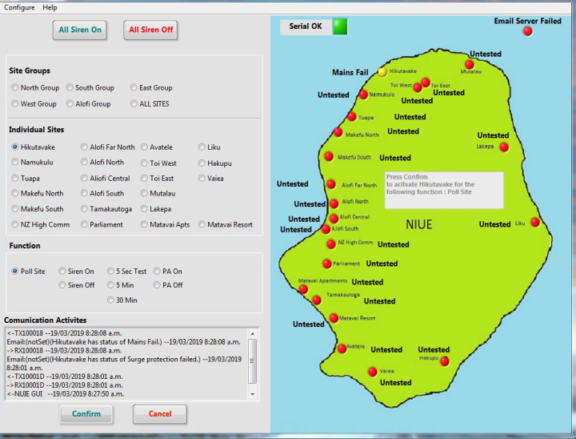Click the green Serial OK status light
The width and height of the screenshot is (576, 439).
(340, 26)
